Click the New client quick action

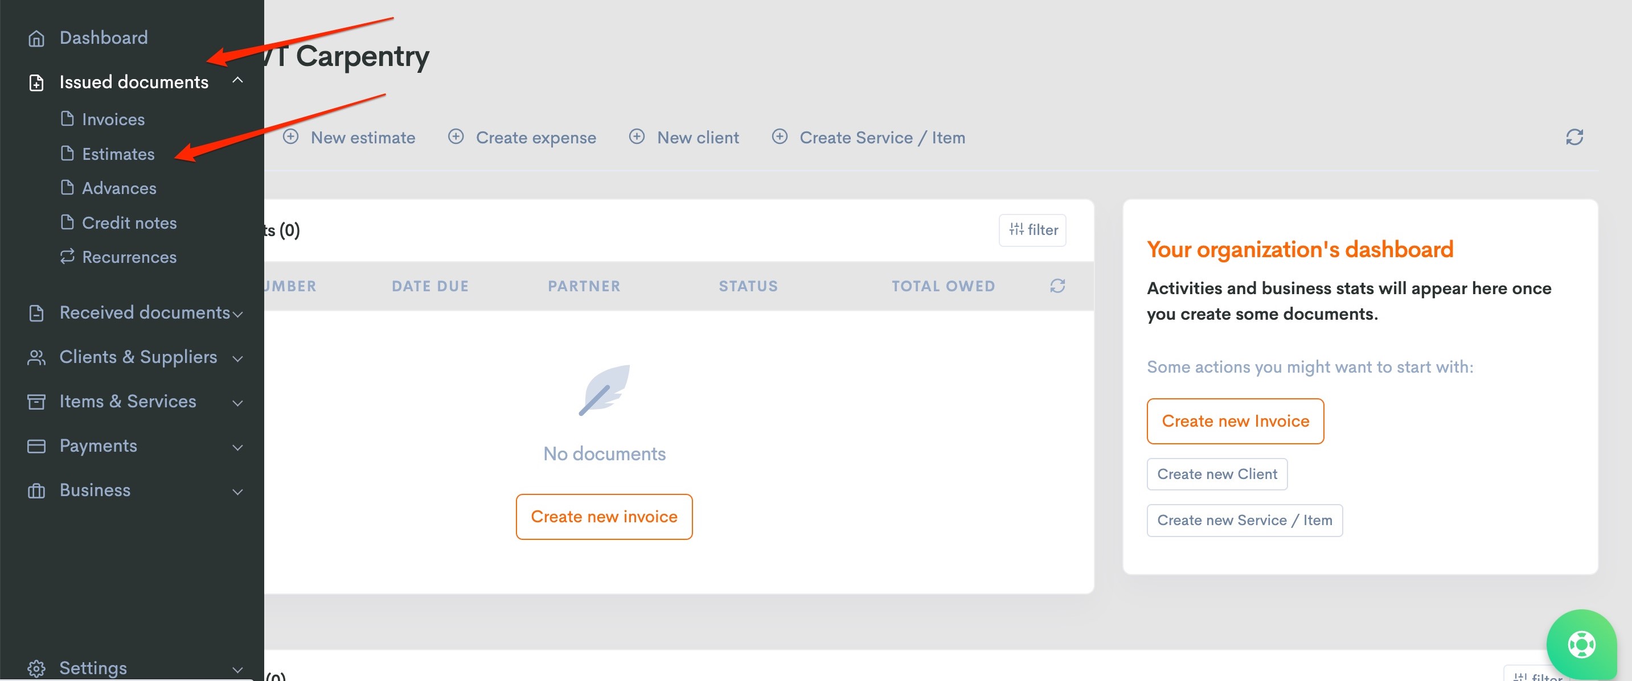[x=698, y=137]
